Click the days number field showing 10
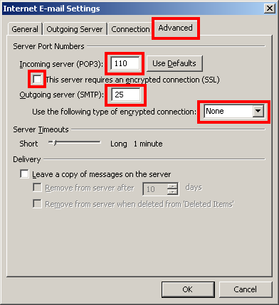279x305 pixels. 154,189
